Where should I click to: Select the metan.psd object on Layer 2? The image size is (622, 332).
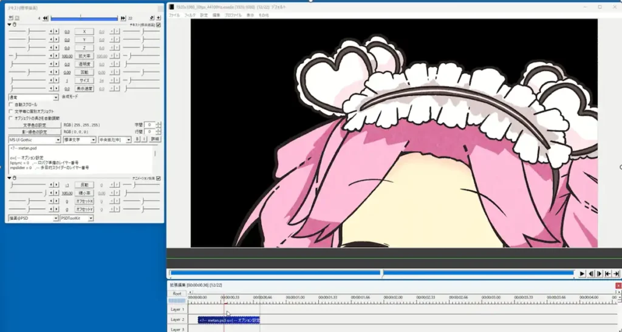pos(229,320)
